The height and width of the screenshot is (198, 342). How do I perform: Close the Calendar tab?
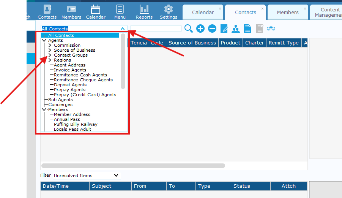(x=220, y=8)
